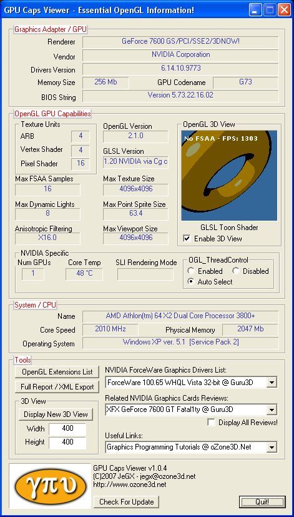
Task: Open the Full Report / XML Export
Action: pos(57,387)
